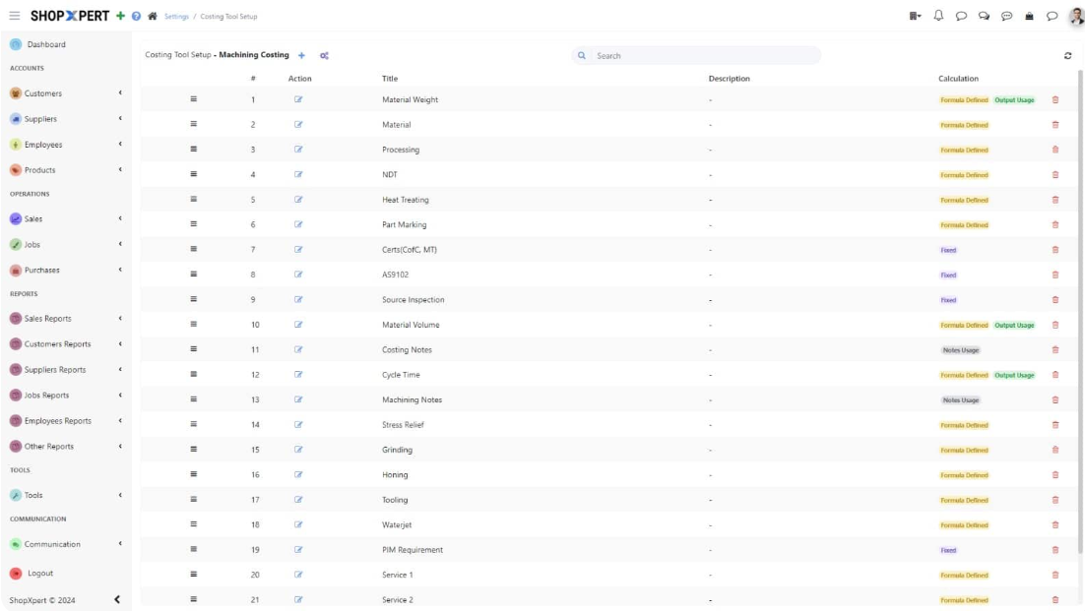Screen dimensions: 1085x611
Task: Delete the PIM Requirement row
Action: tap(1055, 550)
